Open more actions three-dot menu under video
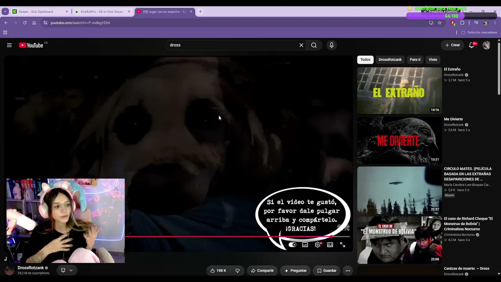This screenshot has width=501, height=282. click(x=348, y=271)
